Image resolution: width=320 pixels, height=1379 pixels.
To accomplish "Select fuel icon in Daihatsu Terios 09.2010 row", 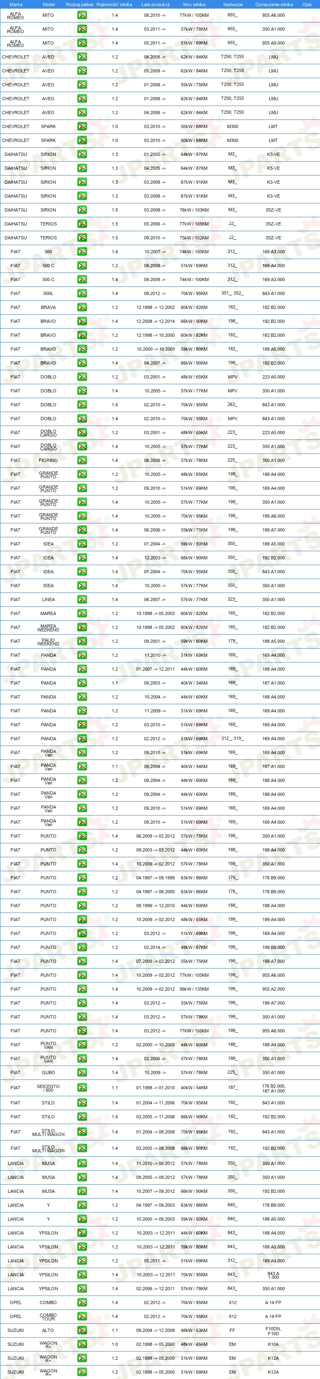I will click(82, 238).
